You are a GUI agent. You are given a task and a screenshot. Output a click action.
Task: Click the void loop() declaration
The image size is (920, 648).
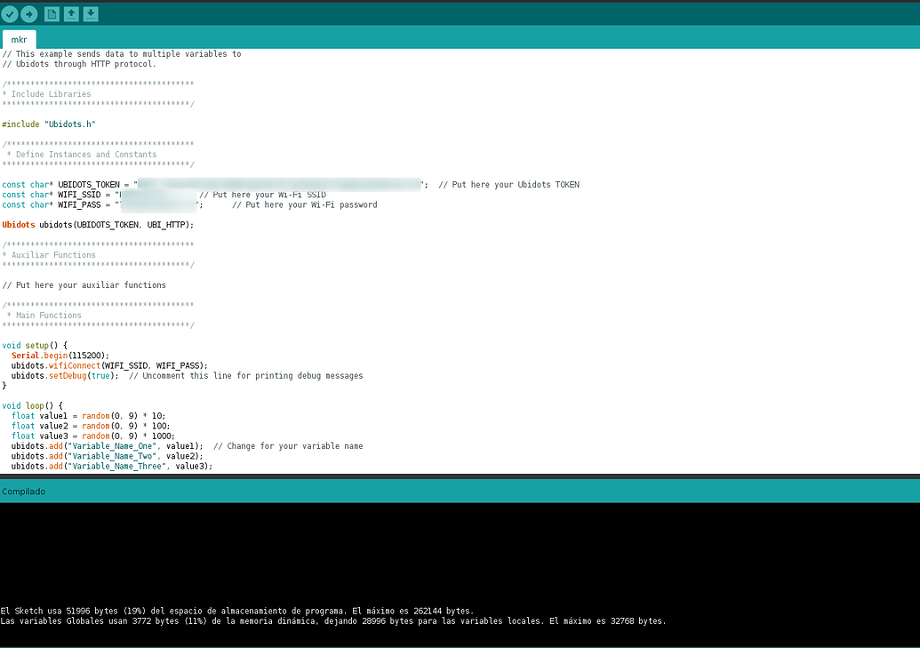click(x=28, y=405)
